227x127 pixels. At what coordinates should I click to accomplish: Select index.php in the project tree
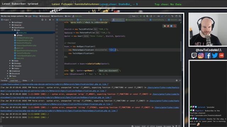[23, 33]
